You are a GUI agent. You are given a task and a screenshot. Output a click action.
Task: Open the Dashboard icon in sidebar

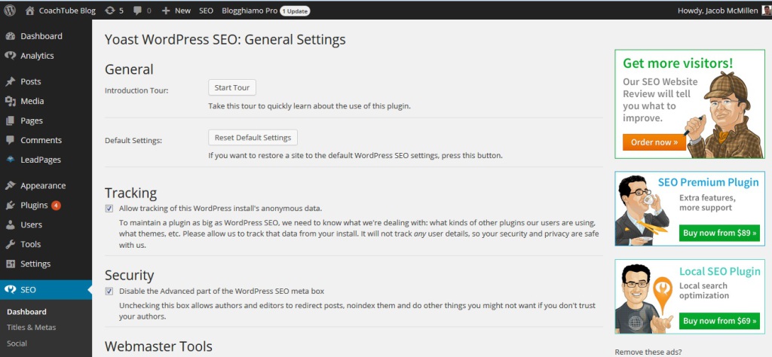point(10,36)
